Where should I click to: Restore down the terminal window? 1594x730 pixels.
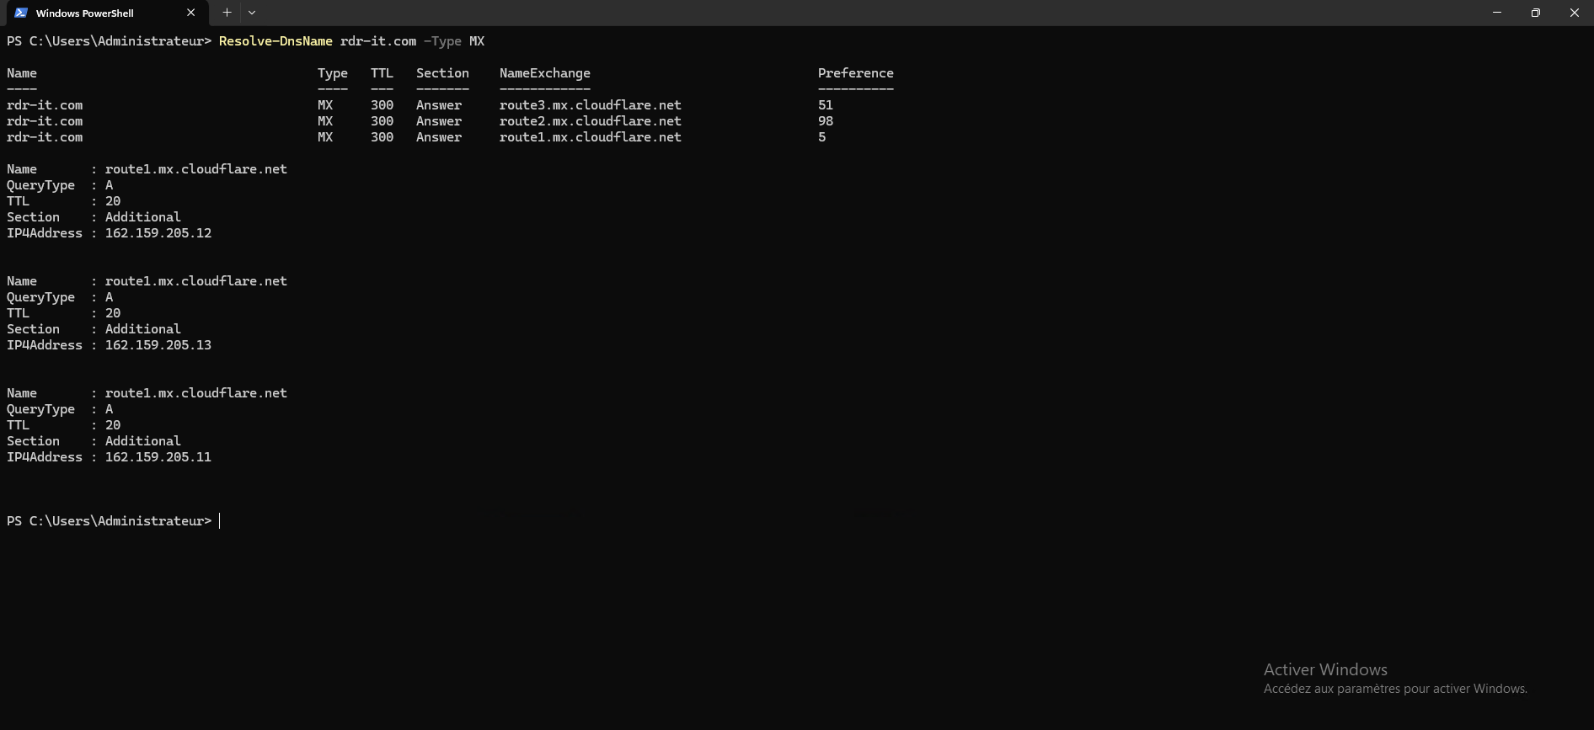coord(1535,13)
